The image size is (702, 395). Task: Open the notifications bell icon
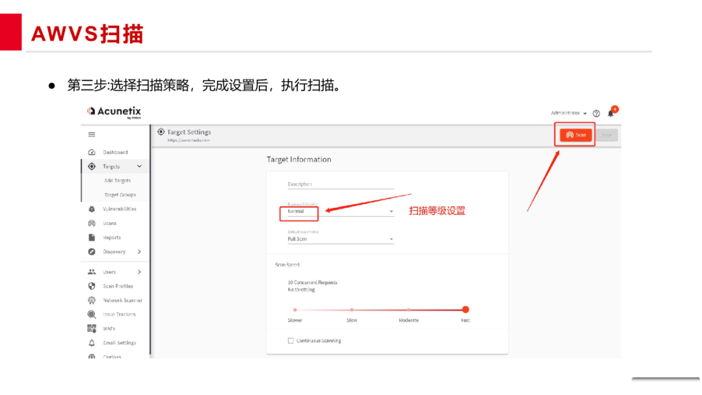coord(610,113)
